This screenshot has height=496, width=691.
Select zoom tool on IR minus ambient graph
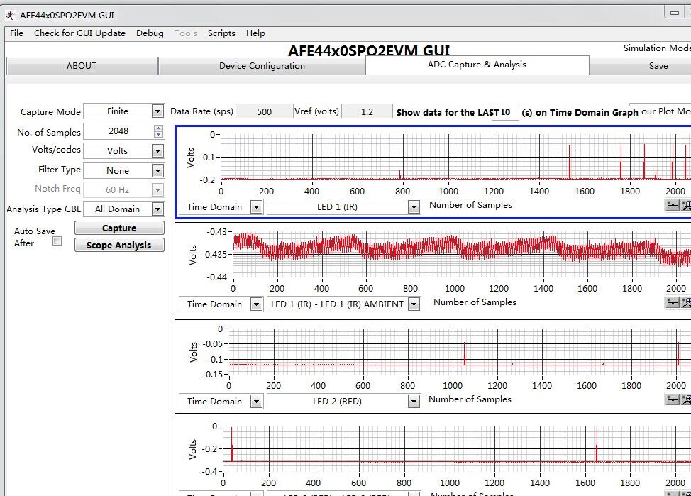686,303
